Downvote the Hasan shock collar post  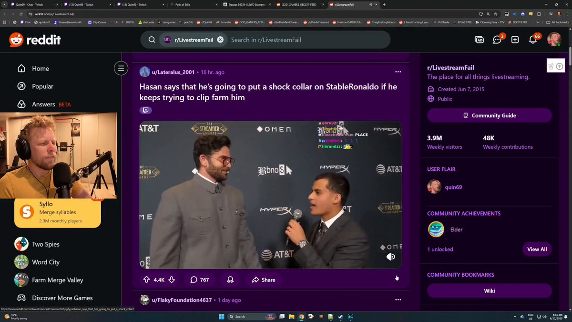(172, 280)
